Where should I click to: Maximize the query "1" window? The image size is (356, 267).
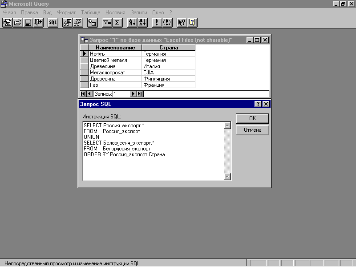coord(257,40)
